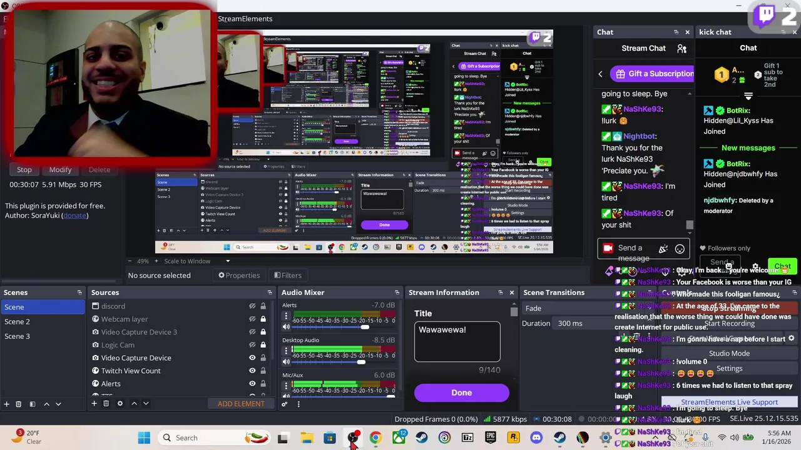Mute the Desktop Audio speaker icon

click(286, 362)
